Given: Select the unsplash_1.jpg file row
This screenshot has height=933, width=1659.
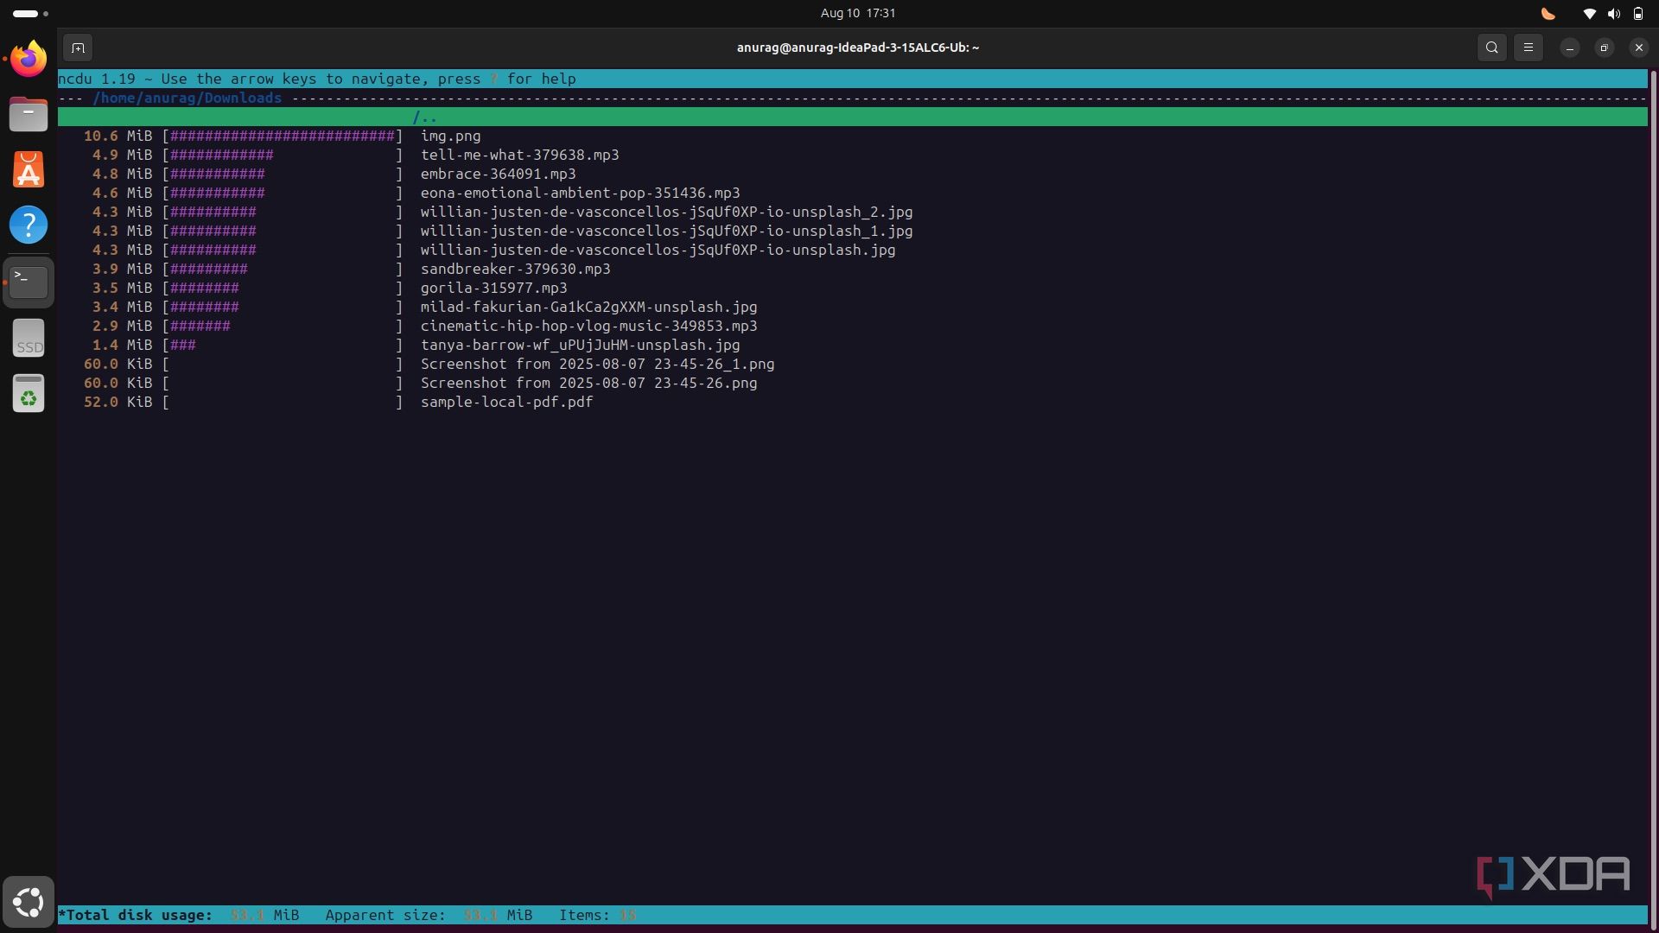Looking at the screenshot, I should coord(853,231).
